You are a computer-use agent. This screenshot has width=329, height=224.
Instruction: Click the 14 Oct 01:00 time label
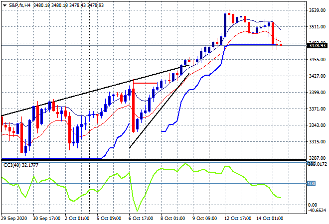[x=270, y=219]
